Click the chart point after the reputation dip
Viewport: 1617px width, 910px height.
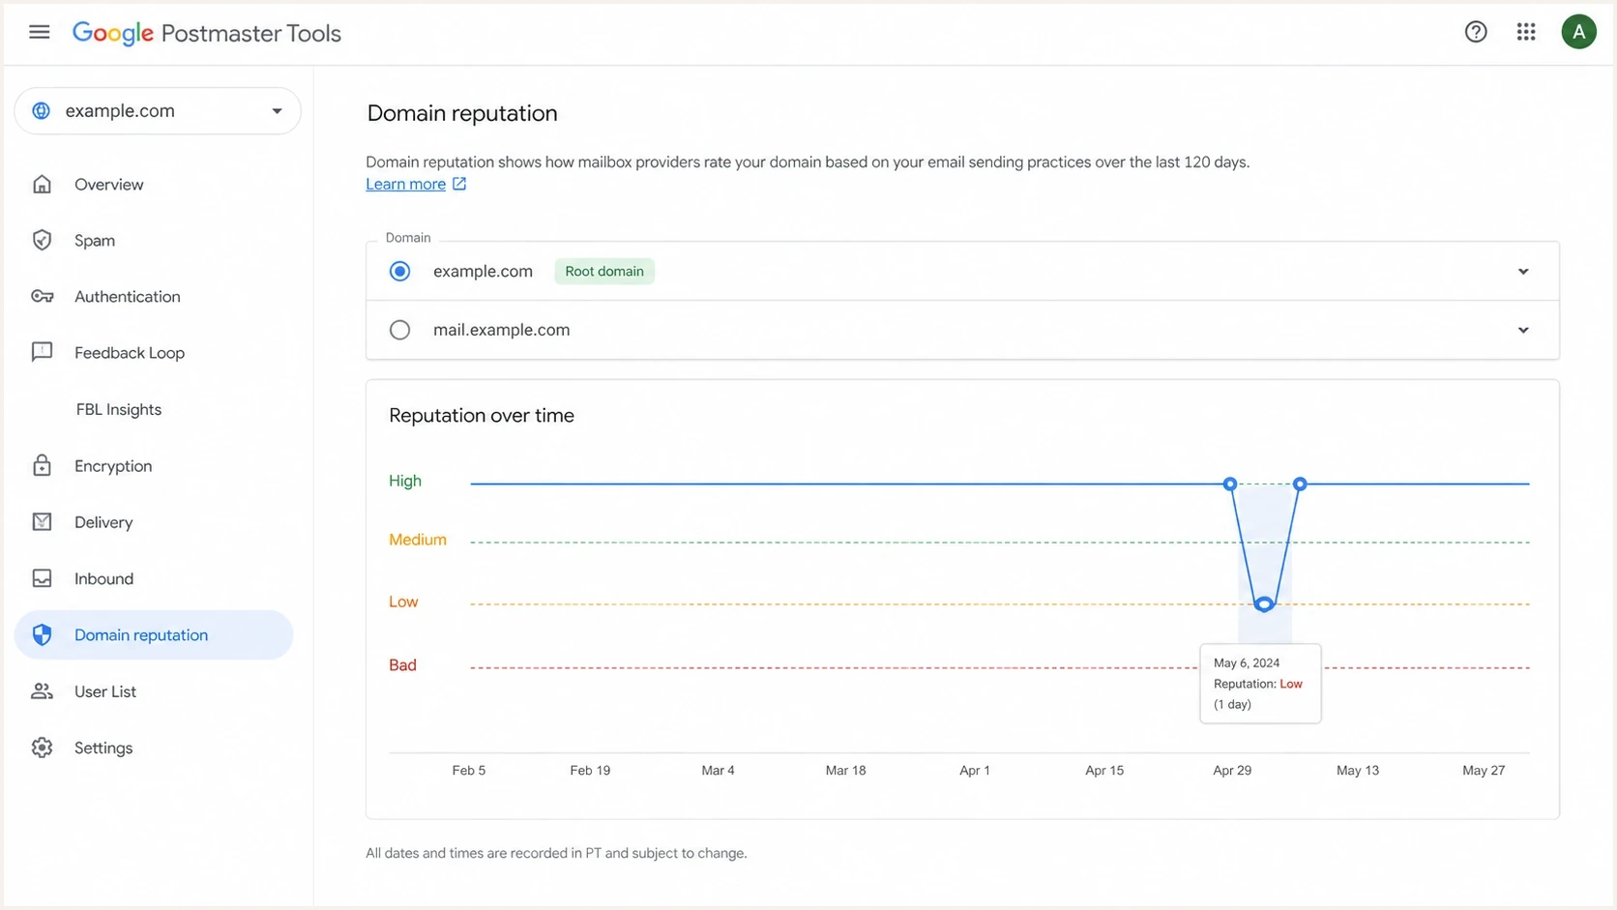click(x=1300, y=484)
